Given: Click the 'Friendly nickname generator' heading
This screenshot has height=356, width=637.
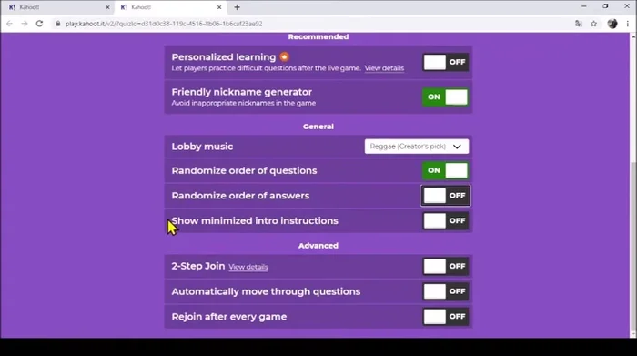Looking at the screenshot, I should click(242, 92).
